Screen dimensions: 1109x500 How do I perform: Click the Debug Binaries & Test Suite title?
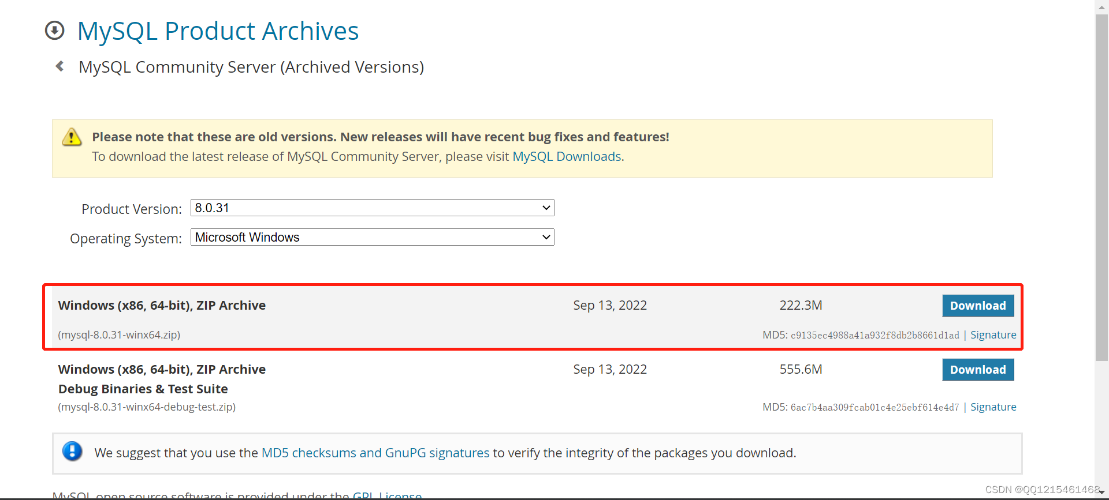(x=143, y=389)
